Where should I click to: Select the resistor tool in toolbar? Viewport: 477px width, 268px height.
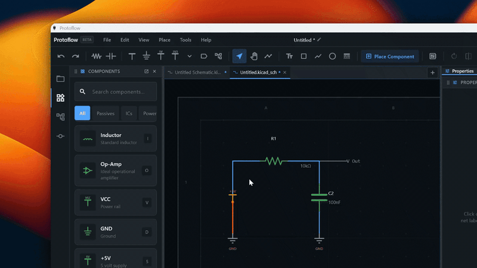coord(97,56)
